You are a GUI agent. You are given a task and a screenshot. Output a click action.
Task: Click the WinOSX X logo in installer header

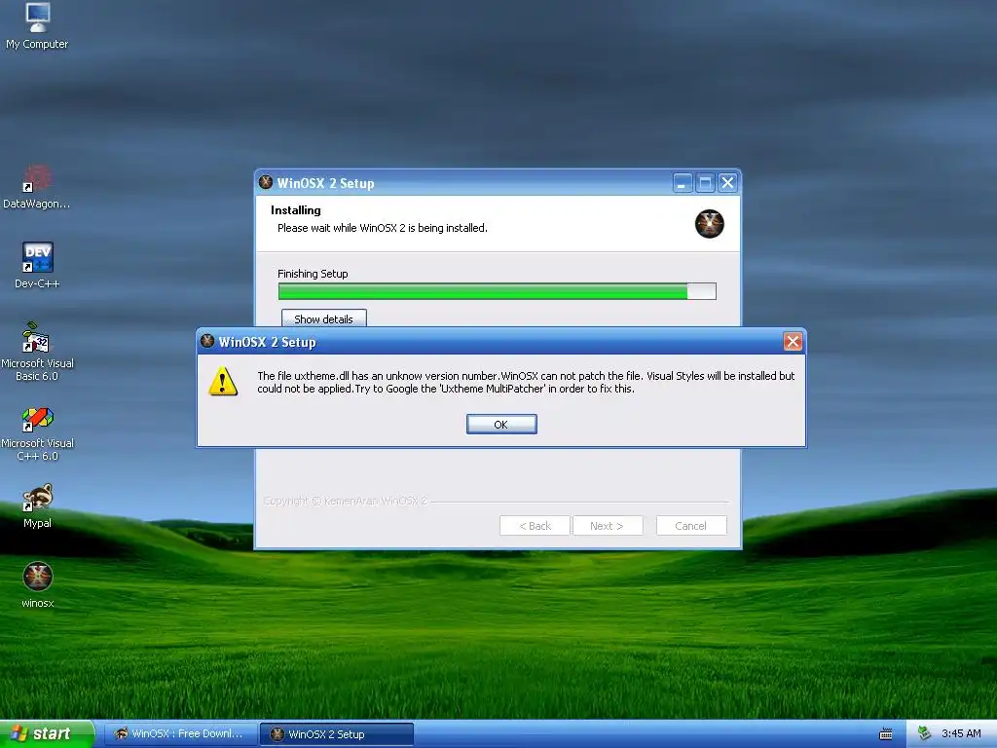click(x=710, y=224)
